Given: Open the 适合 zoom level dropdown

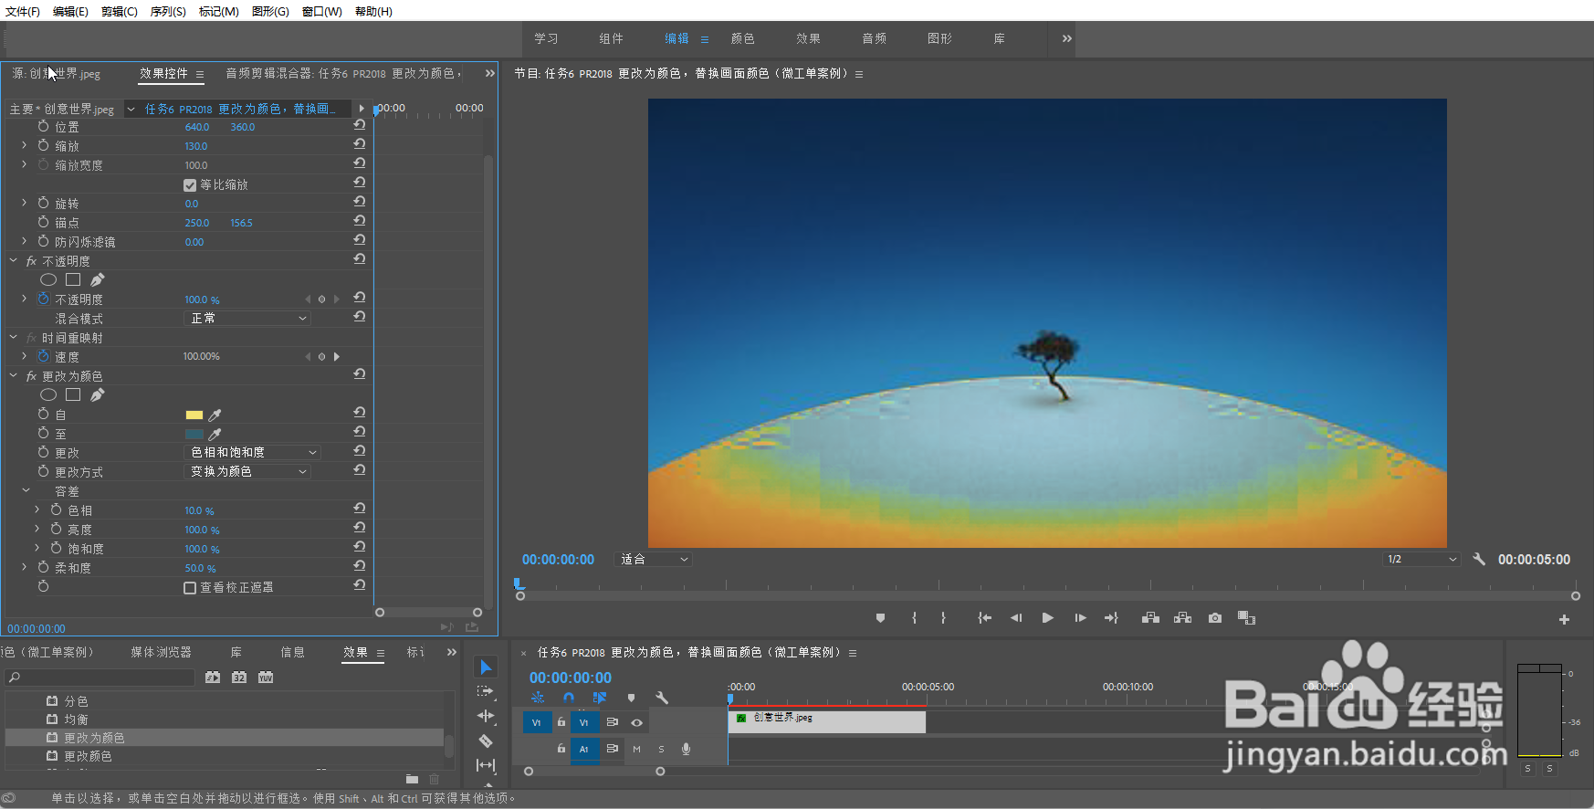Looking at the screenshot, I should 655,559.
